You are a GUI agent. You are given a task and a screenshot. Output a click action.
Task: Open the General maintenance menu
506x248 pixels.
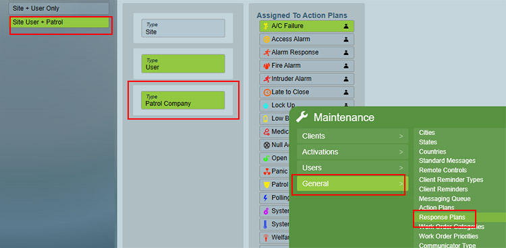(x=353, y=183)
